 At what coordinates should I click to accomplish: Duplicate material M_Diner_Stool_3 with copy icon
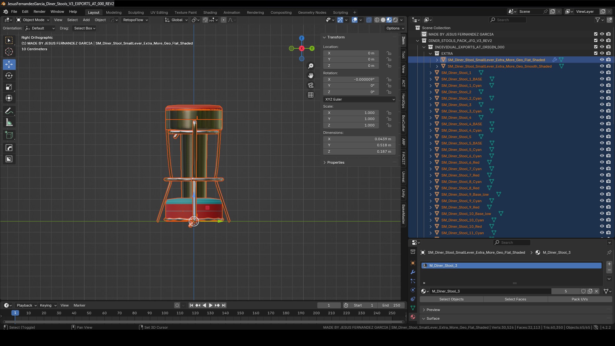[590, 291]
